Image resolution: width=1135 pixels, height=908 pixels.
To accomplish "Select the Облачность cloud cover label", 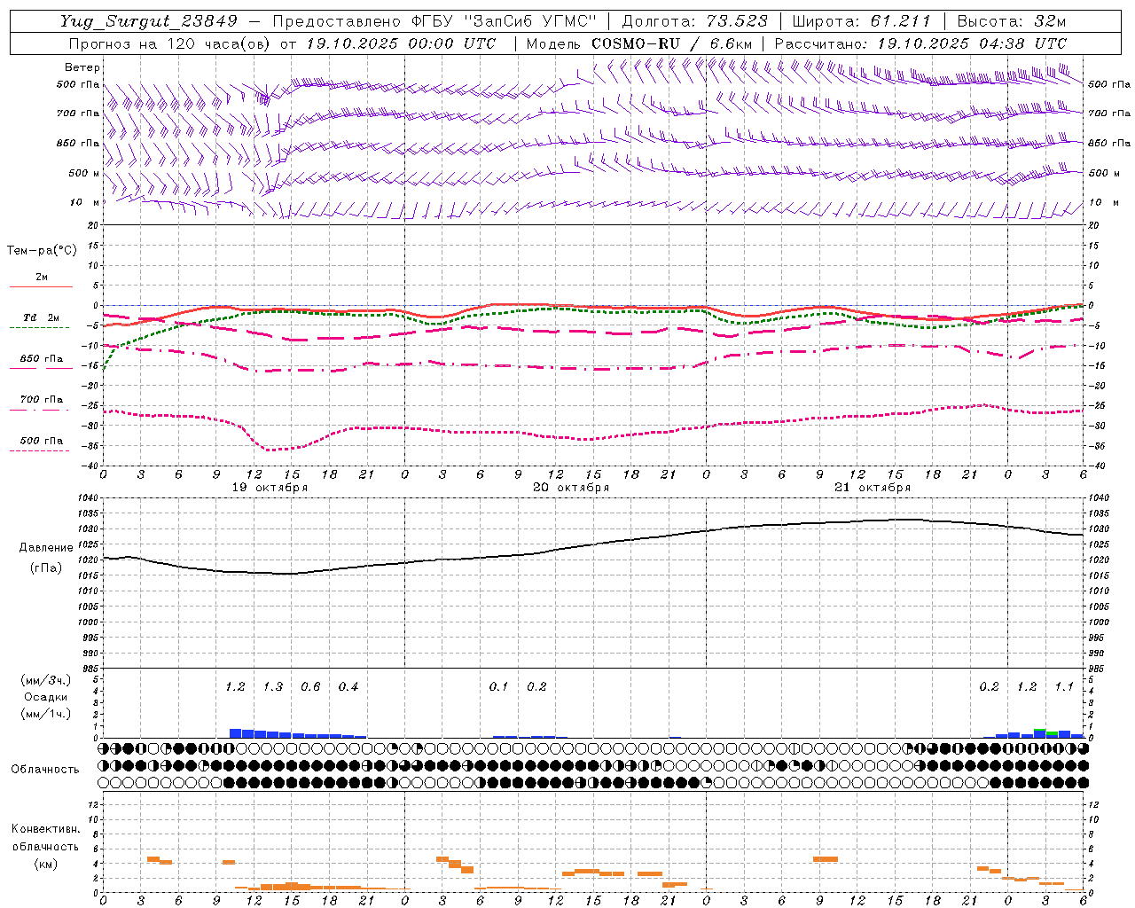I will [x=45, y=770].
